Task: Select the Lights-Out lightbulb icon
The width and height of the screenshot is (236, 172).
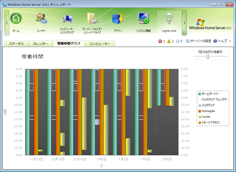Action: coord(169,18)
